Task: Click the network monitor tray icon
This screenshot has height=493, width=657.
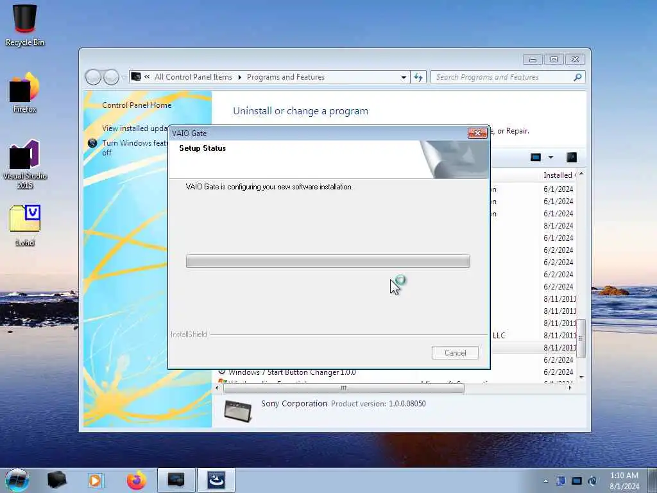Action: click(577, 481)
